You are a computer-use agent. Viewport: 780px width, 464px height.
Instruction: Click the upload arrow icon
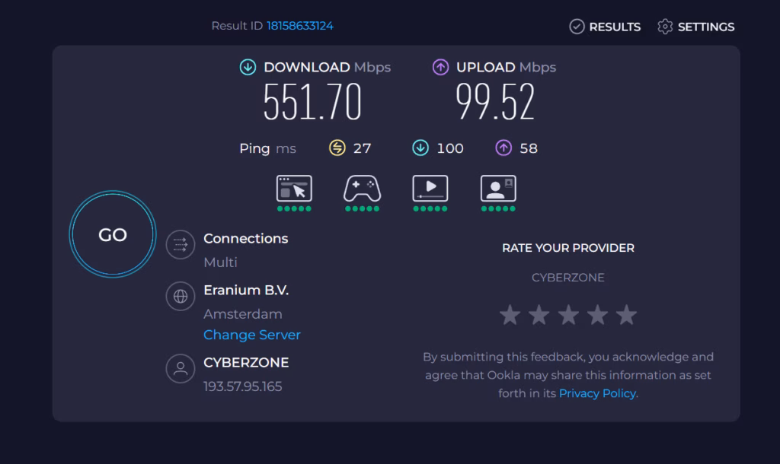[x=440, y=67]
